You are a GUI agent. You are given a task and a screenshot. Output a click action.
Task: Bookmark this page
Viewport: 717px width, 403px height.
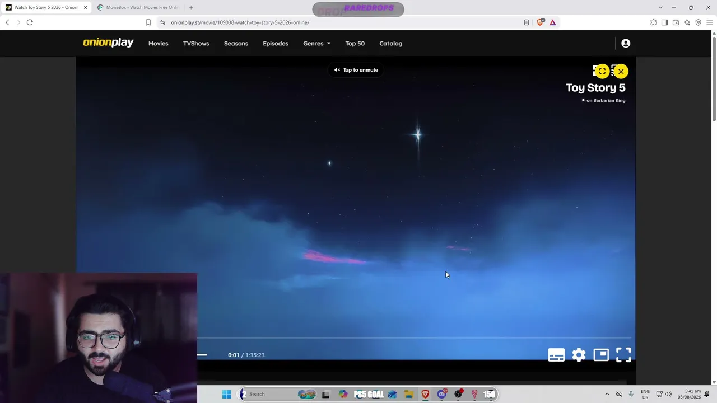(x=148, y=22)
